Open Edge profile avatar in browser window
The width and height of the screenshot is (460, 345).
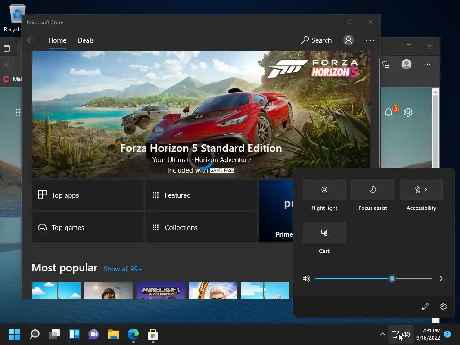pyautogui.click(x=406, y=64)
